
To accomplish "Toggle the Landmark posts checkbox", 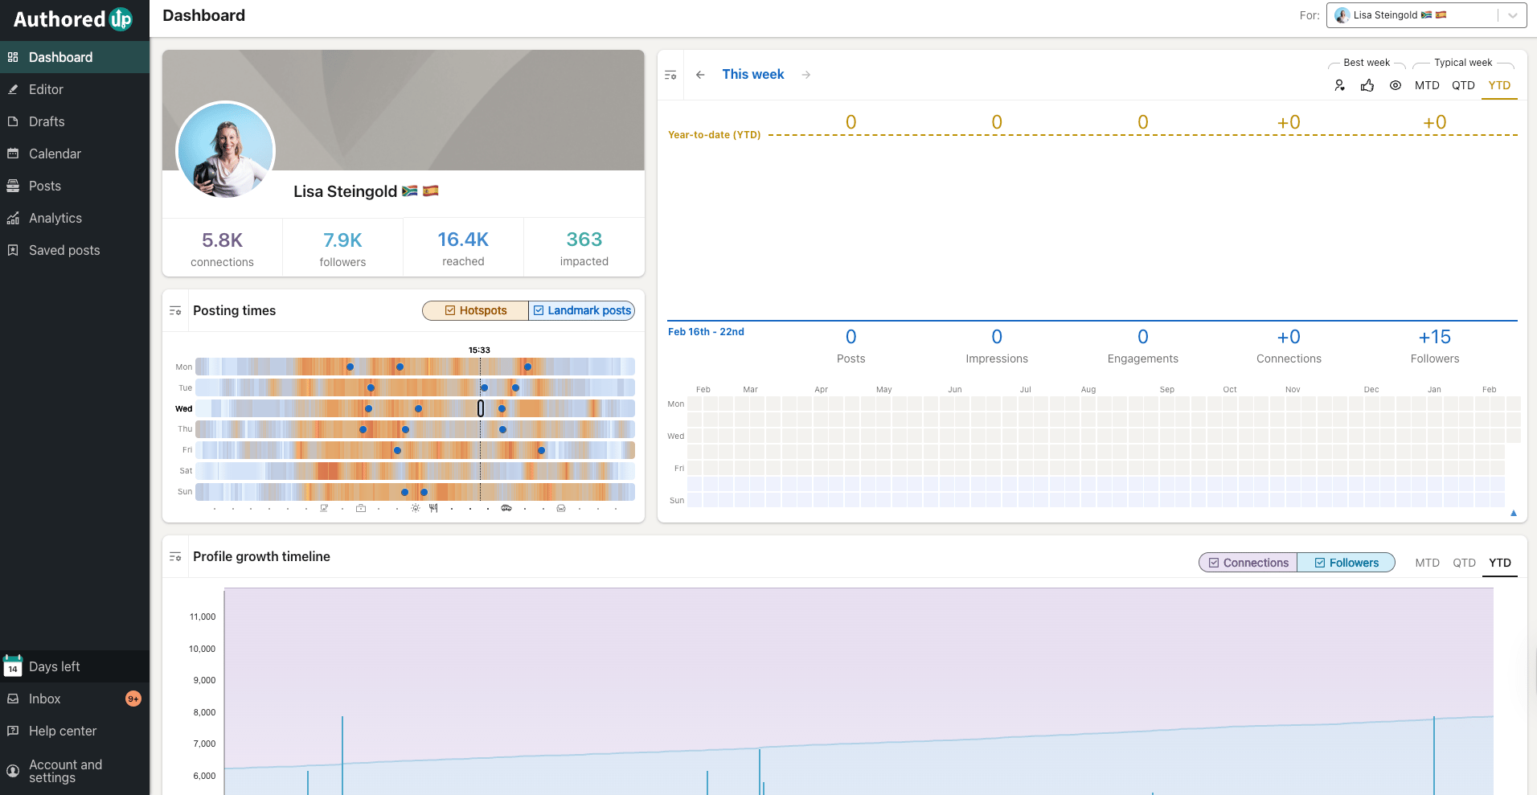I will click(x=582, y=310).
